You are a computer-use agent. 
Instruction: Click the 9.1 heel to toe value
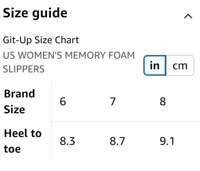167,141
